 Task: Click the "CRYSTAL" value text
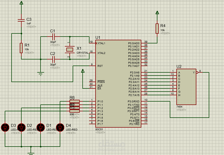point(83,53)
